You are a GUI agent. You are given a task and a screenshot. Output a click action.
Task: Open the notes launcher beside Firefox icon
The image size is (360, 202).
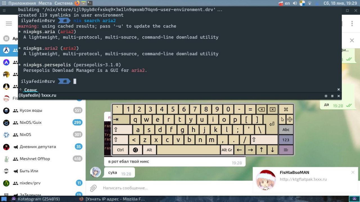pos(84,3)
